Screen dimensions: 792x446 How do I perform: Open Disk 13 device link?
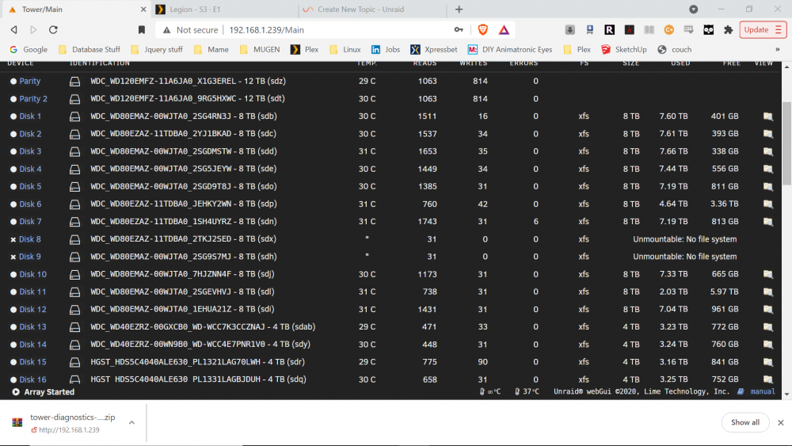click(x=32, y=327)
